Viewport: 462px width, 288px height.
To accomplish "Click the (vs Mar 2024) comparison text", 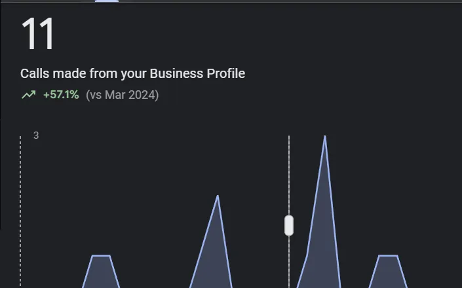I will [x=123, y=95].
